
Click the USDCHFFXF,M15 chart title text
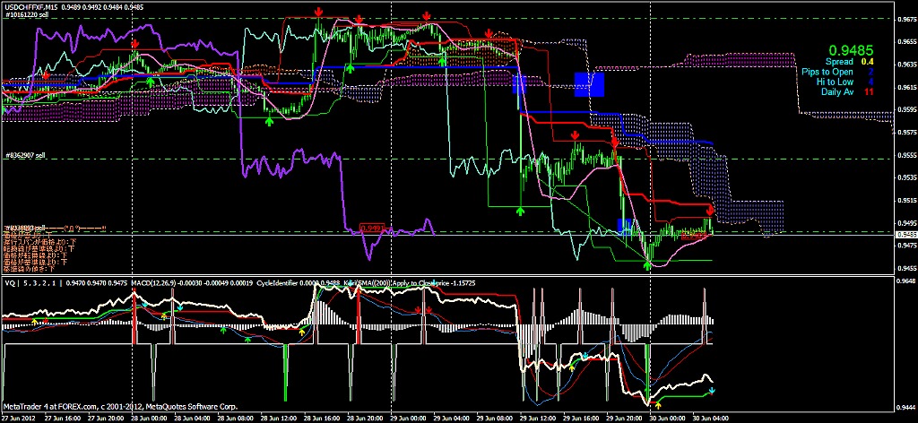tap(30, 6)
